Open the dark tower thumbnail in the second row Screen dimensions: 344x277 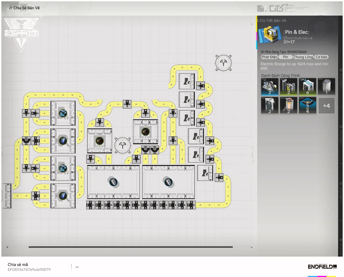(270, 106)
